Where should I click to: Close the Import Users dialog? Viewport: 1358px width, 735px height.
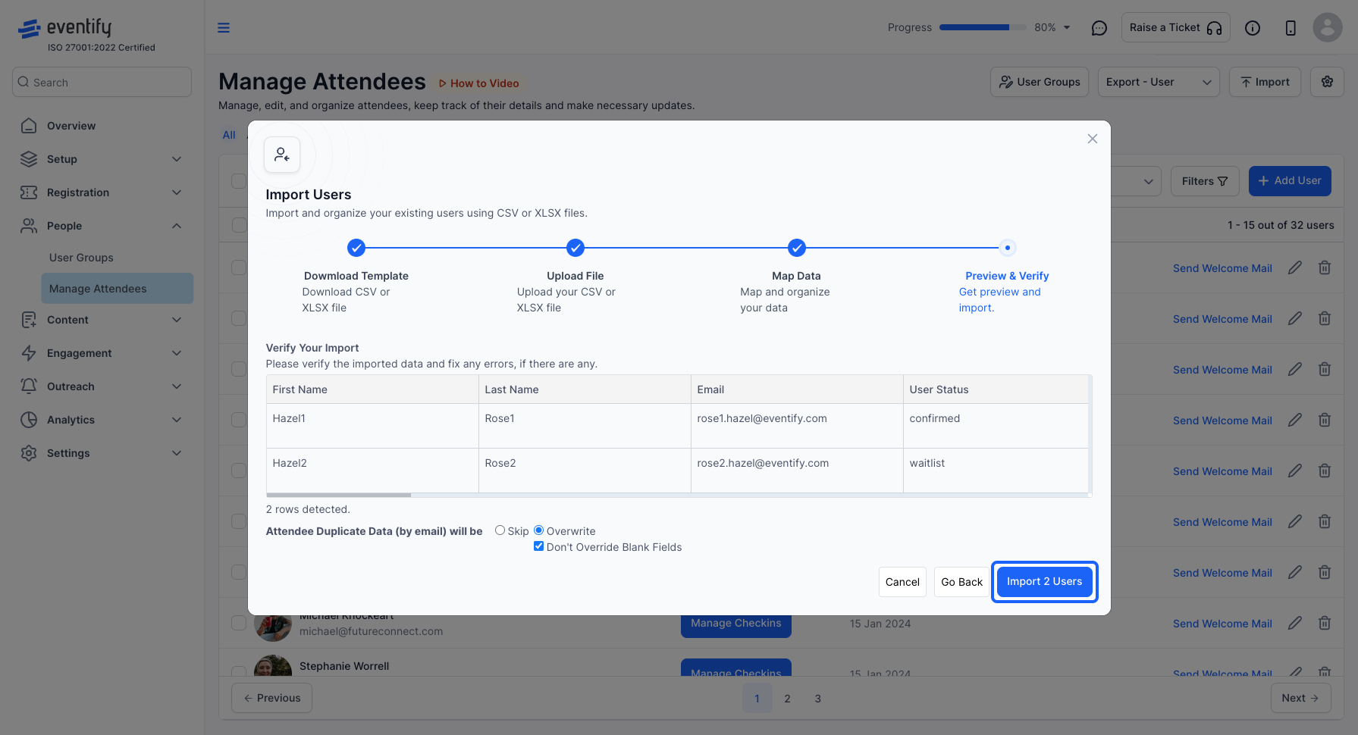pyautogui.click(x=1093, y=139)
